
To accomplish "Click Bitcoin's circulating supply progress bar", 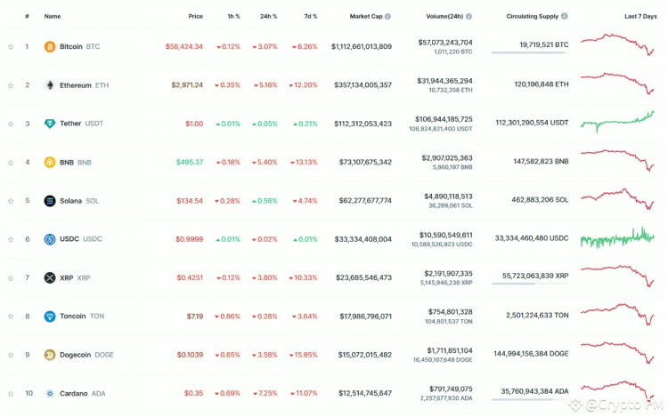I will [529, 52].
